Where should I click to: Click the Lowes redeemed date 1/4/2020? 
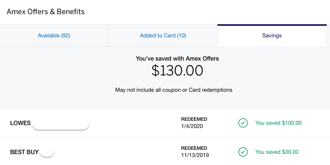[192, 127]
